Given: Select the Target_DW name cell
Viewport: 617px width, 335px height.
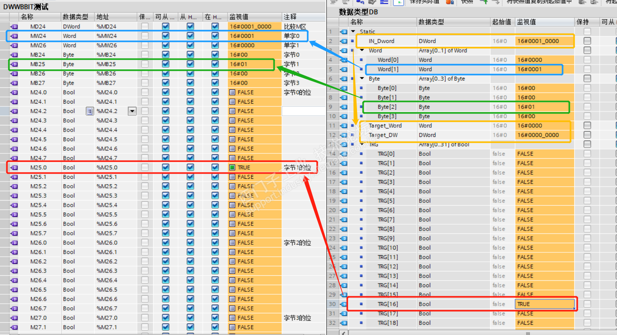Looking at the screenshot, I should pos(383,135).
